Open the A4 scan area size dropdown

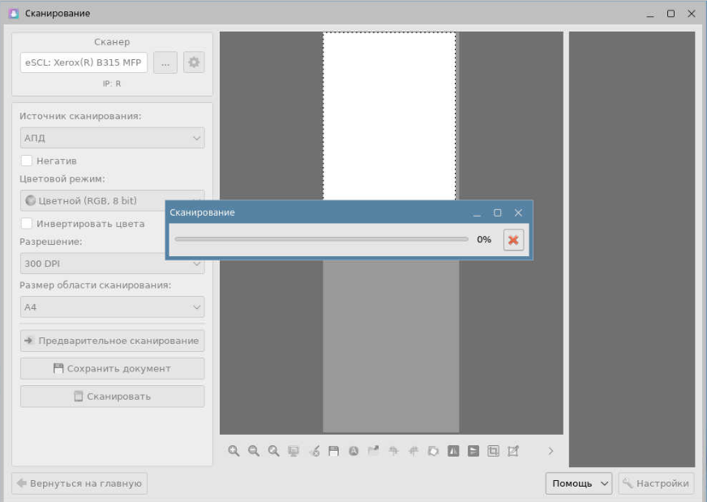(112, 307)
